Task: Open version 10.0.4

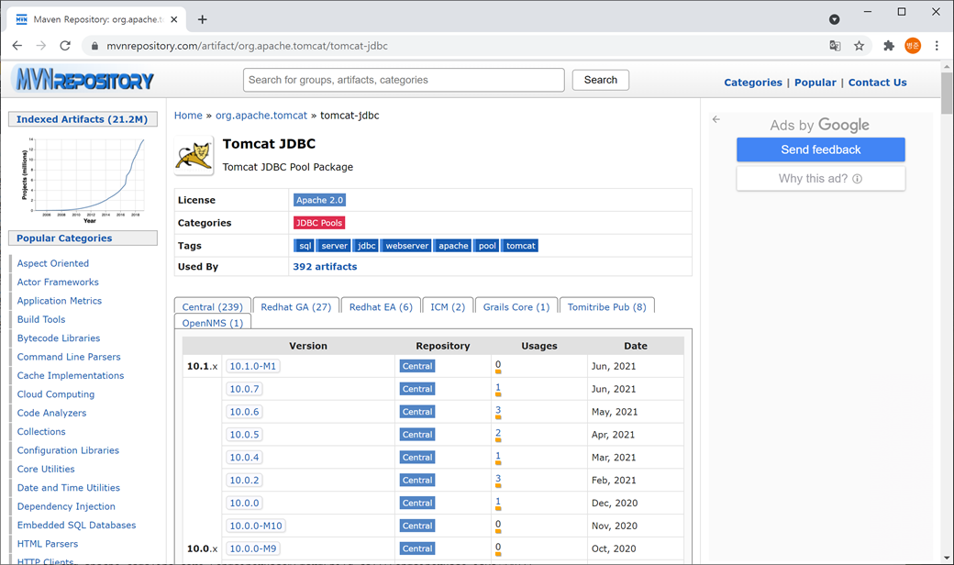Action: (x=244, y=458)
